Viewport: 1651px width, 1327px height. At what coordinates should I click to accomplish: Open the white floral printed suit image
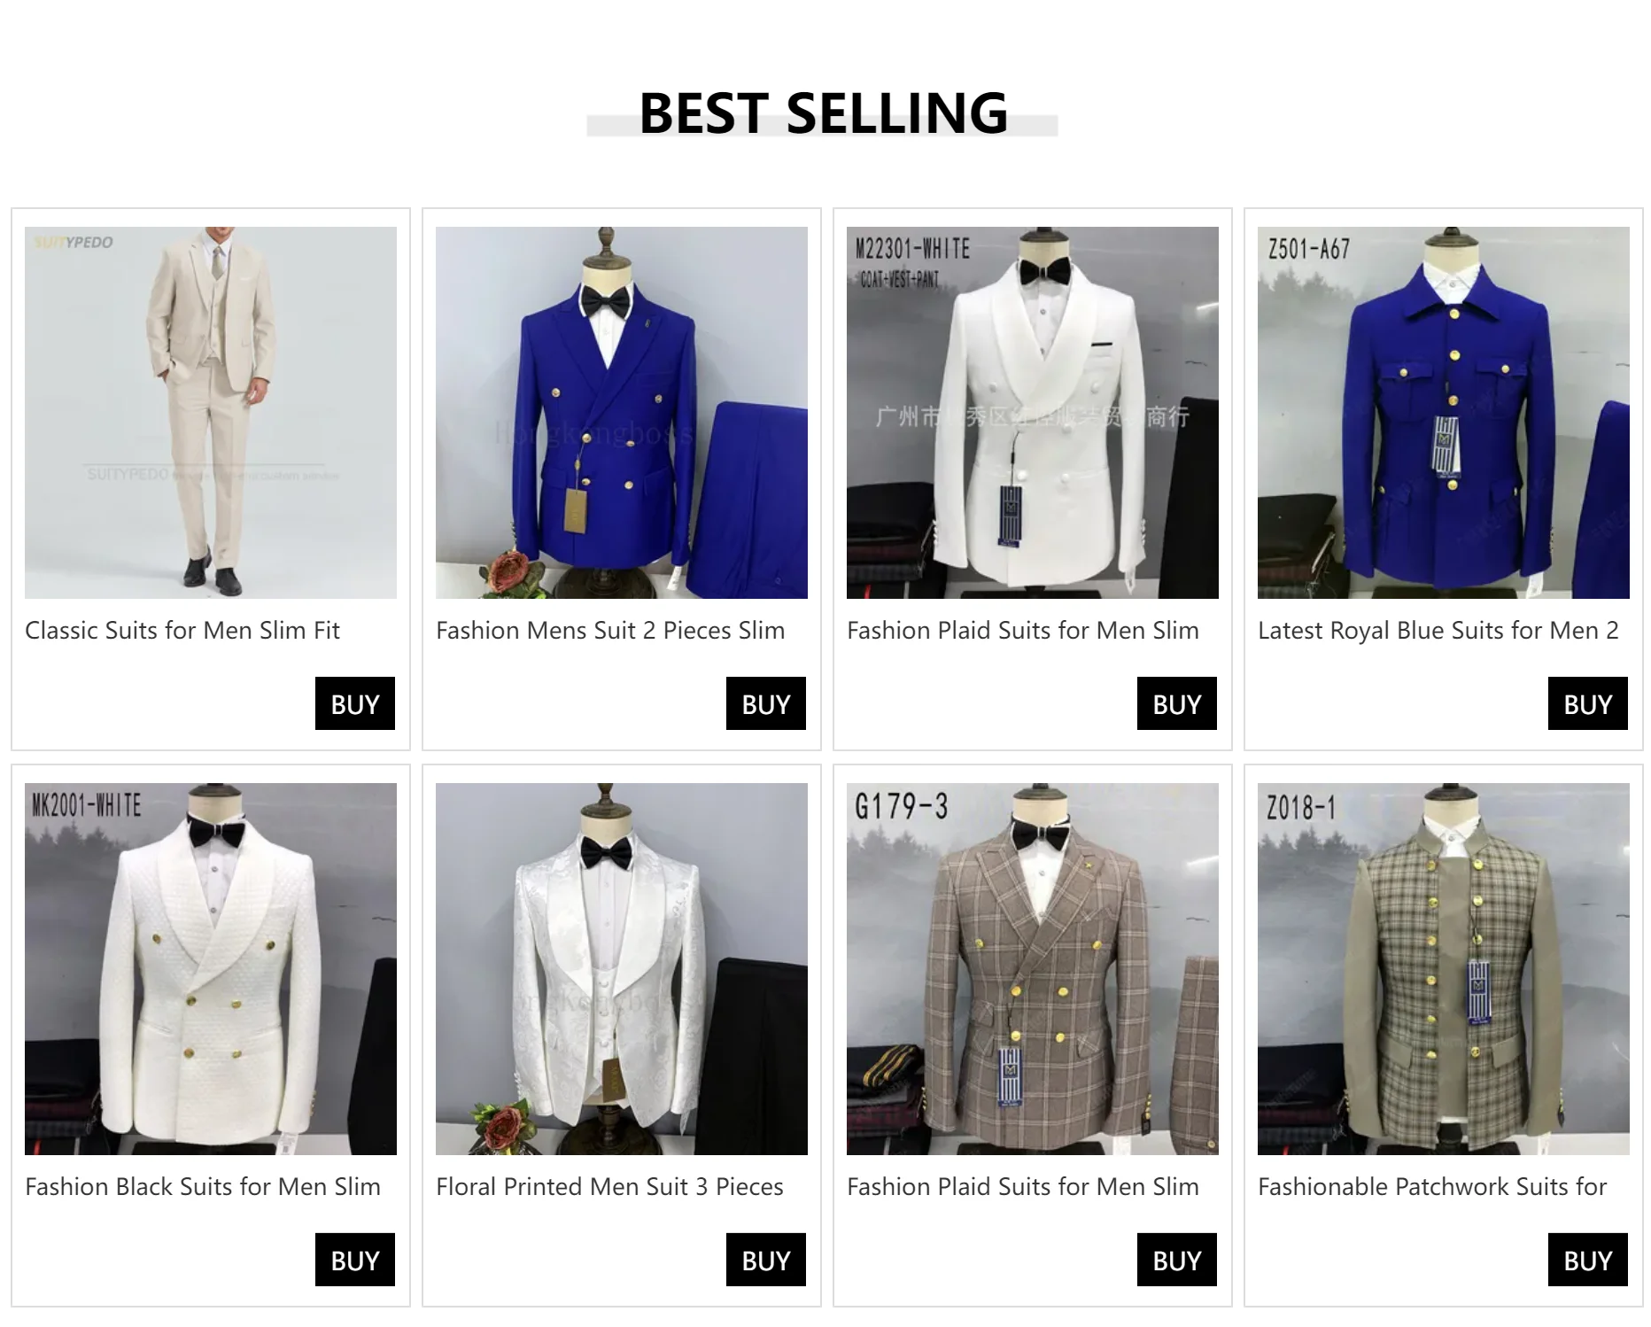coord(622,969)
